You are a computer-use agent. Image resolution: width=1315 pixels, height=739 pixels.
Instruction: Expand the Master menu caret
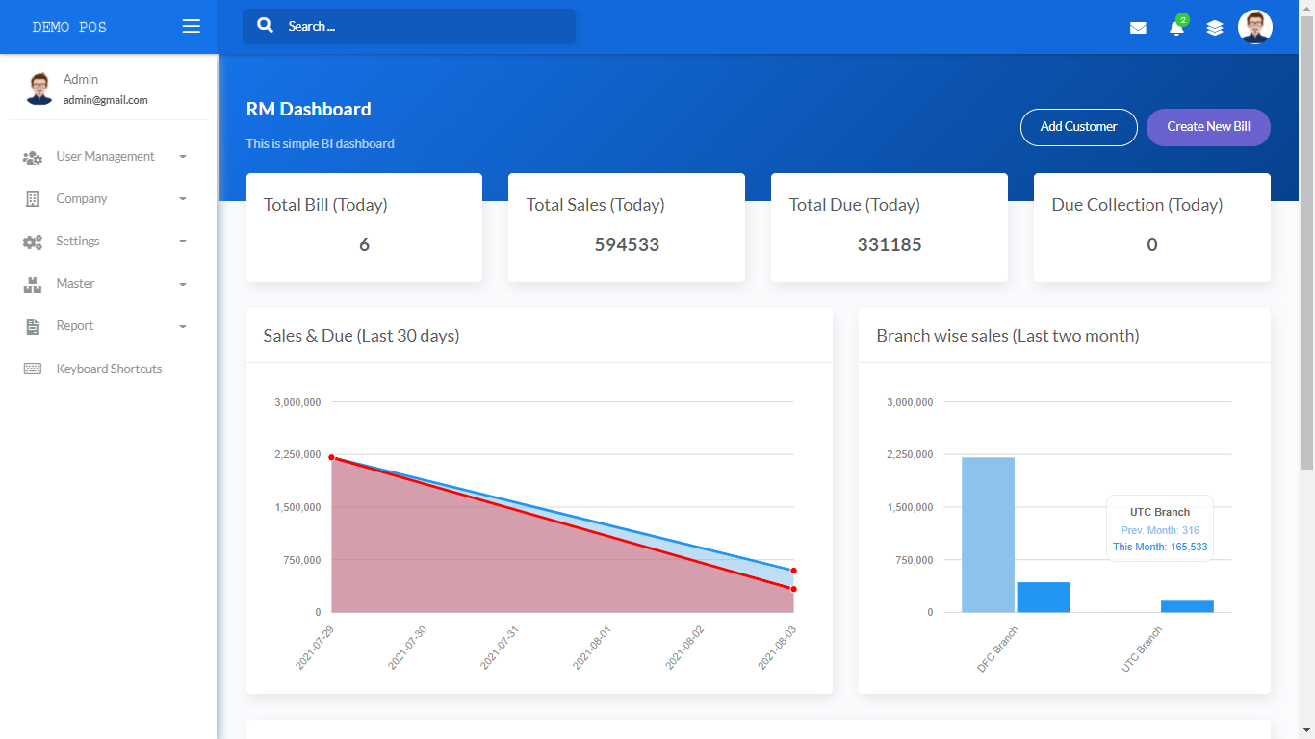[183, 284]
